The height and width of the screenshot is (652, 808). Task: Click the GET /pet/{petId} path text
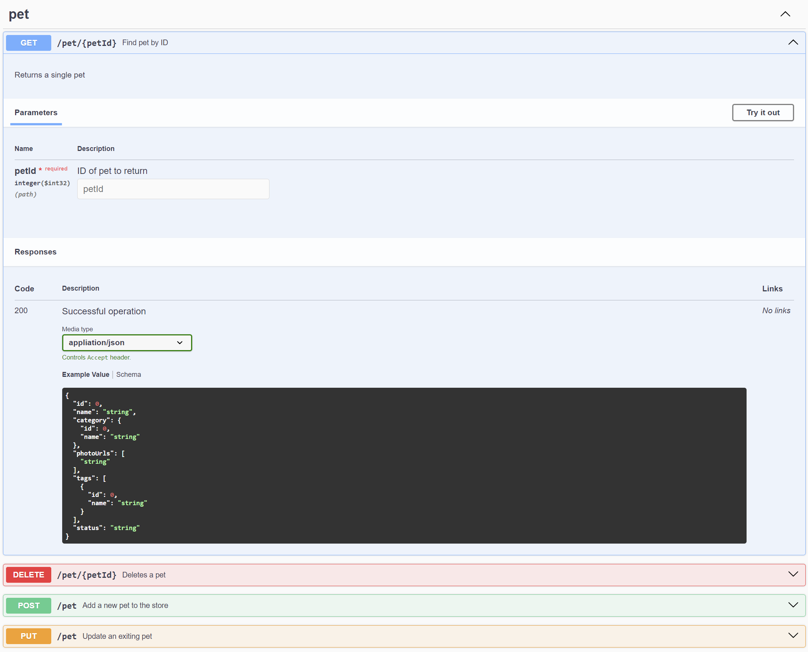(x=87, y=43)
